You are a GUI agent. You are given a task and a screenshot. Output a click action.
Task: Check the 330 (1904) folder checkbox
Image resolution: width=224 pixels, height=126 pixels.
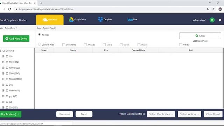click(7, 62)
